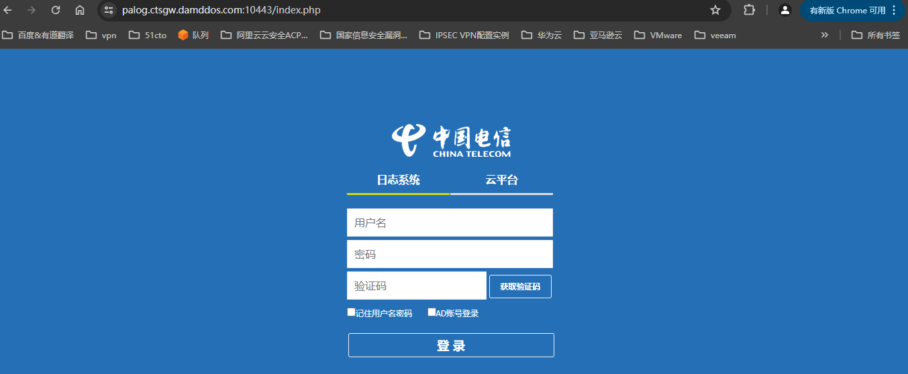The width and height of the screenshot is (908, 374).
Task: Open the 51cto bookmark folder
Action: (x=148, y=35)
